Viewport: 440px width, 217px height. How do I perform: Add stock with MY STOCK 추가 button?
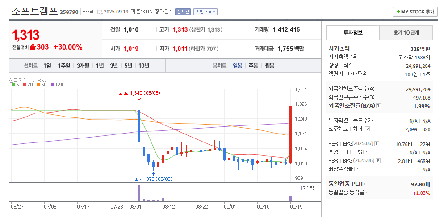click(x=415, y=12)
